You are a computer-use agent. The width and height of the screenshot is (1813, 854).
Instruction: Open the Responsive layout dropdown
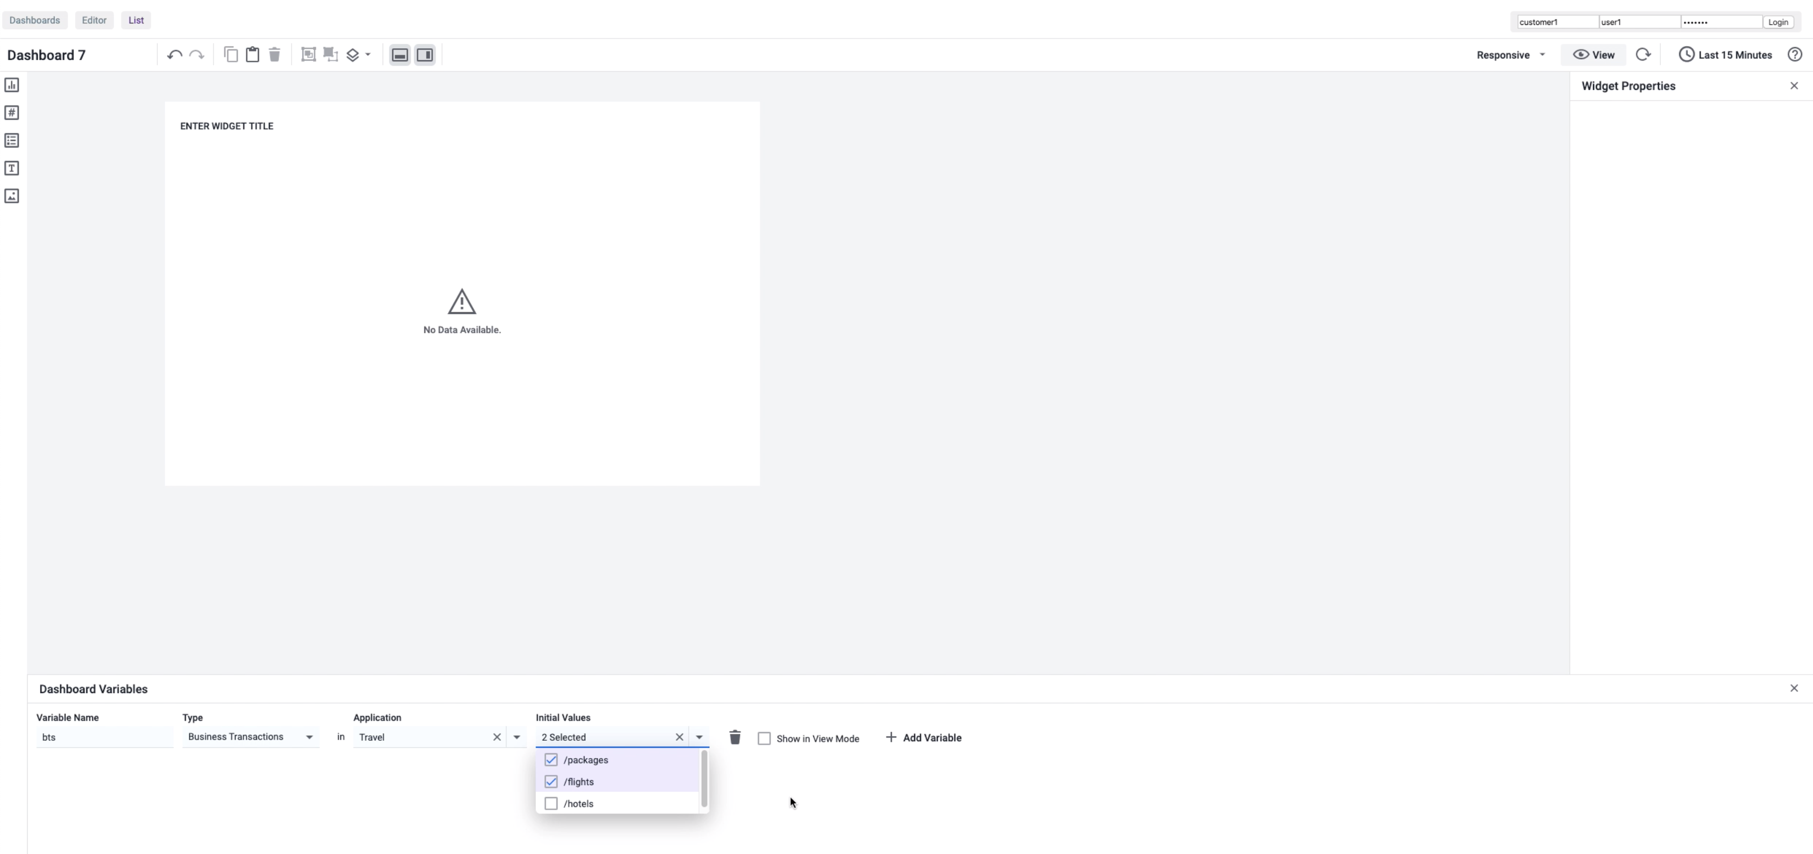(1510, 55)
